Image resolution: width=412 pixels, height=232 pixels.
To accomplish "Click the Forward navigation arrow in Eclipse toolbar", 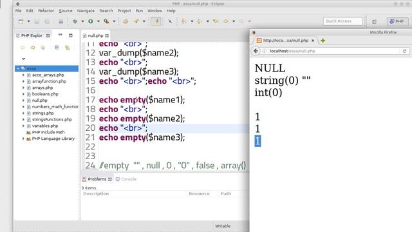I will click(241, 21).
